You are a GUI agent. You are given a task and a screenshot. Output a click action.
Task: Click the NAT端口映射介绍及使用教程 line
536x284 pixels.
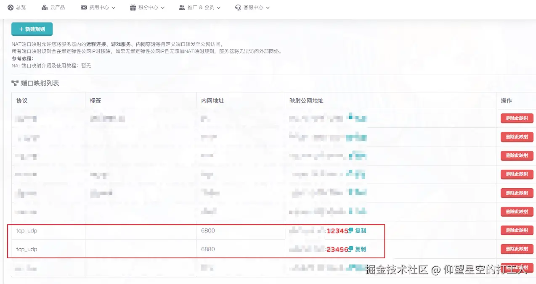(51, 66)
